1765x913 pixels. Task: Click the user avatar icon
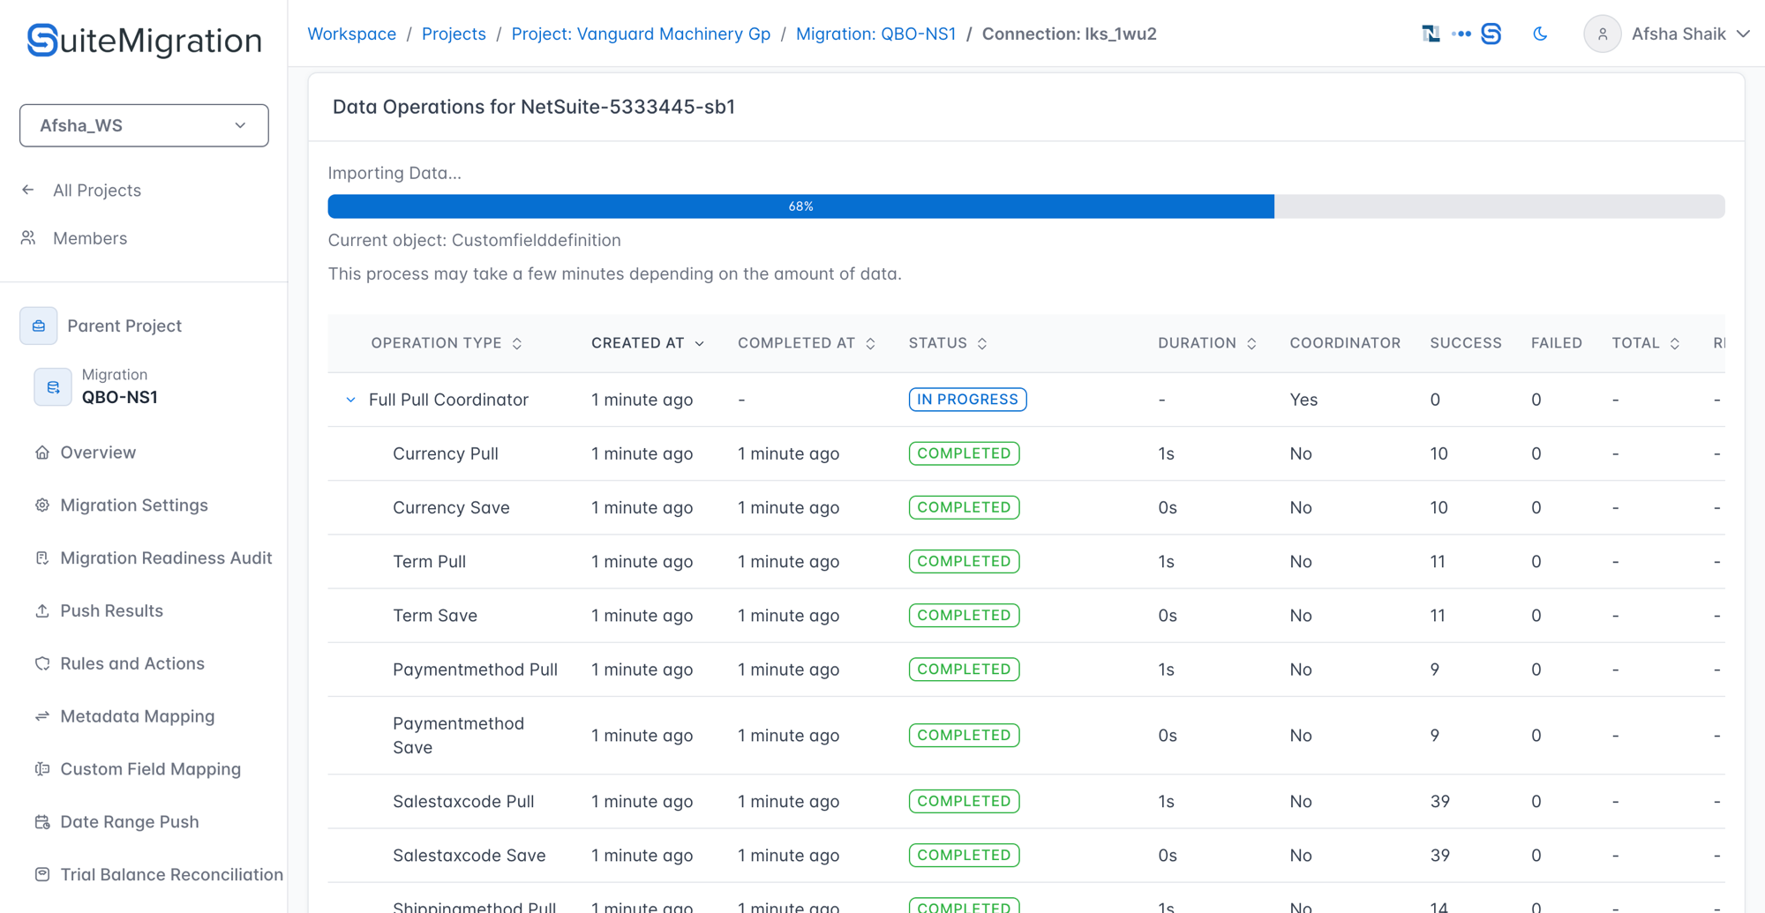click(1602, 34)
